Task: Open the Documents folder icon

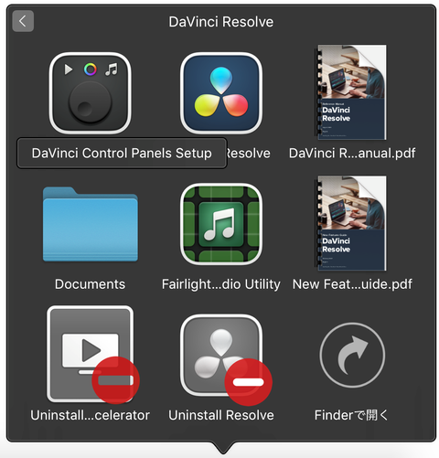Action: click(x=90, y=224)
